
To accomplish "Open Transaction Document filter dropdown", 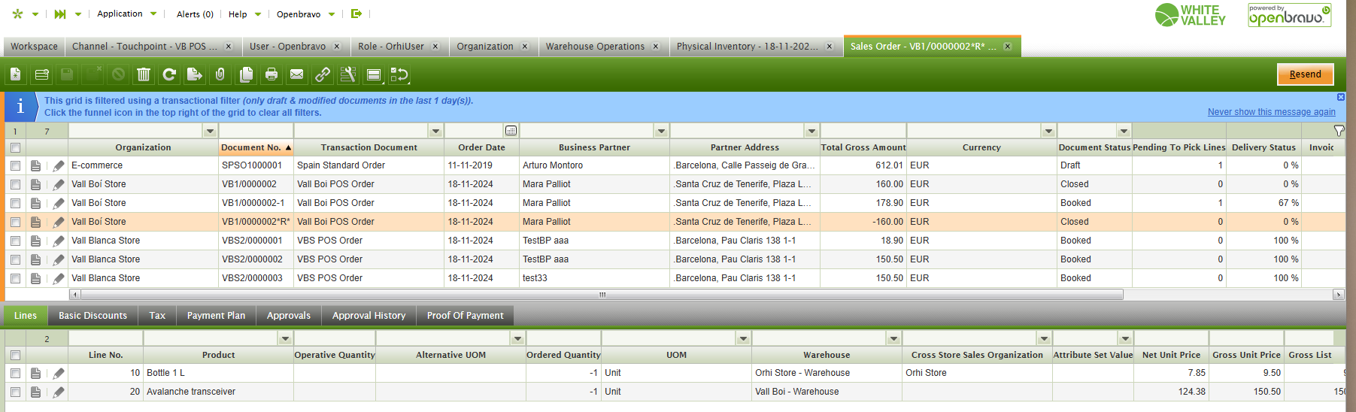I will pos(435,131).
